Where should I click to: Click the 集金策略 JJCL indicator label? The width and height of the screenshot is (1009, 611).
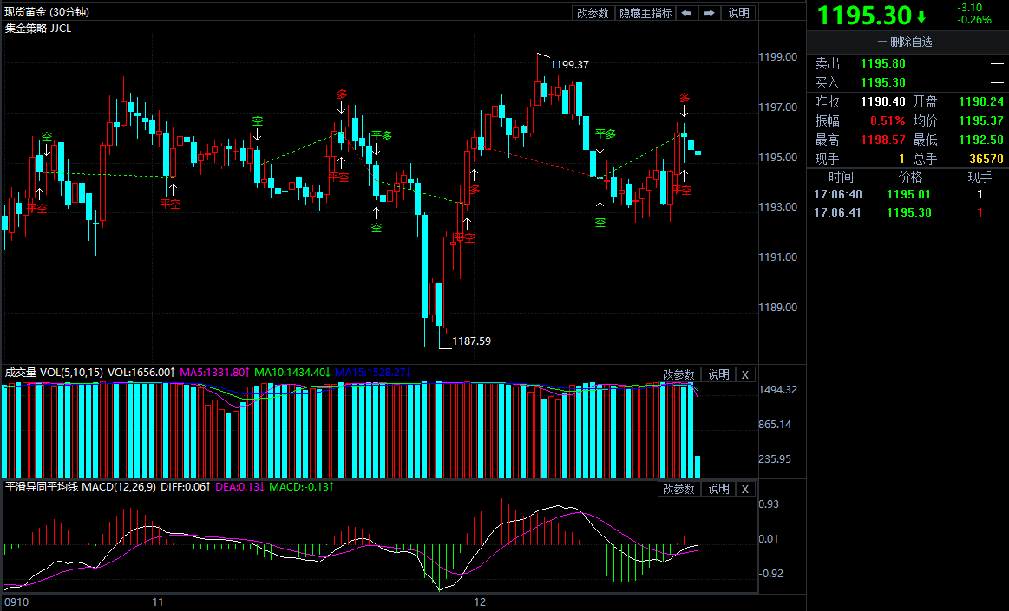click(39, 29)
